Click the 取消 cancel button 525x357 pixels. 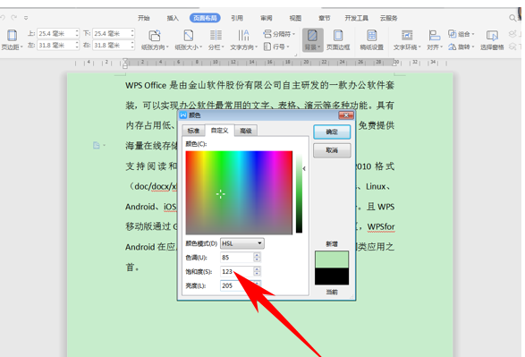pyautogui.click(x=332, y=150)
